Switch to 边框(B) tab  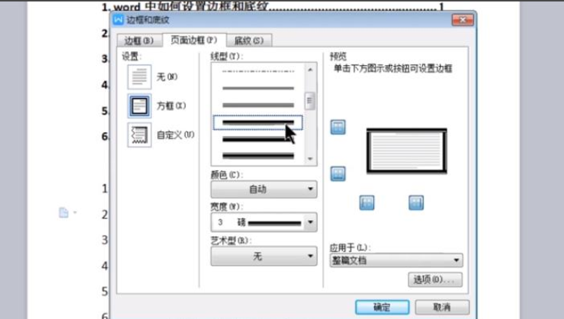click(x=139, y=40)
